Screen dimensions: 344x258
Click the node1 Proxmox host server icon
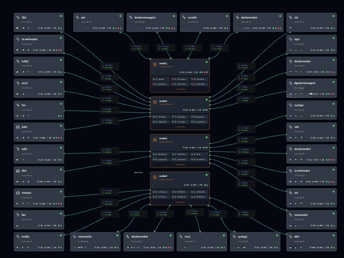(155, 64)
